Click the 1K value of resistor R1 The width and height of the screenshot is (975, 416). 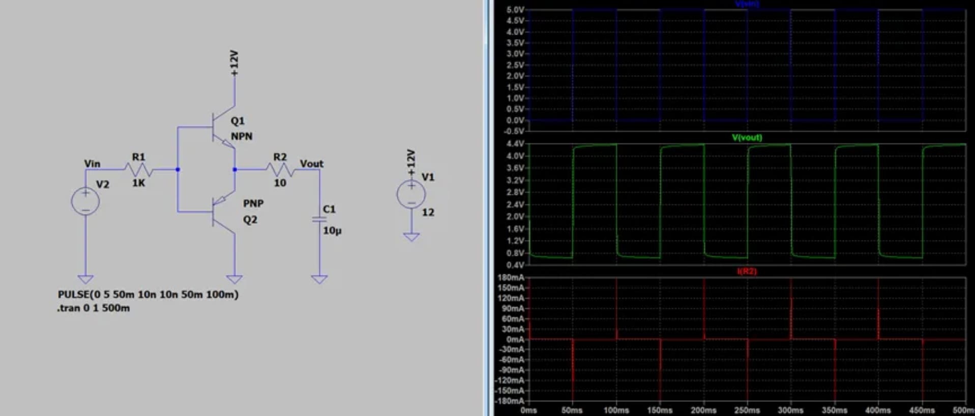(138, 183)
